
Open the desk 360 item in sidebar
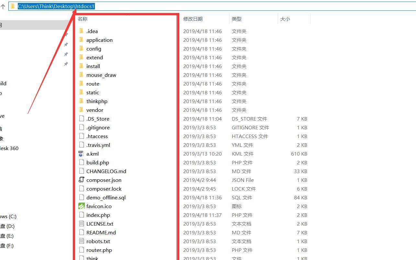point(9,148)
